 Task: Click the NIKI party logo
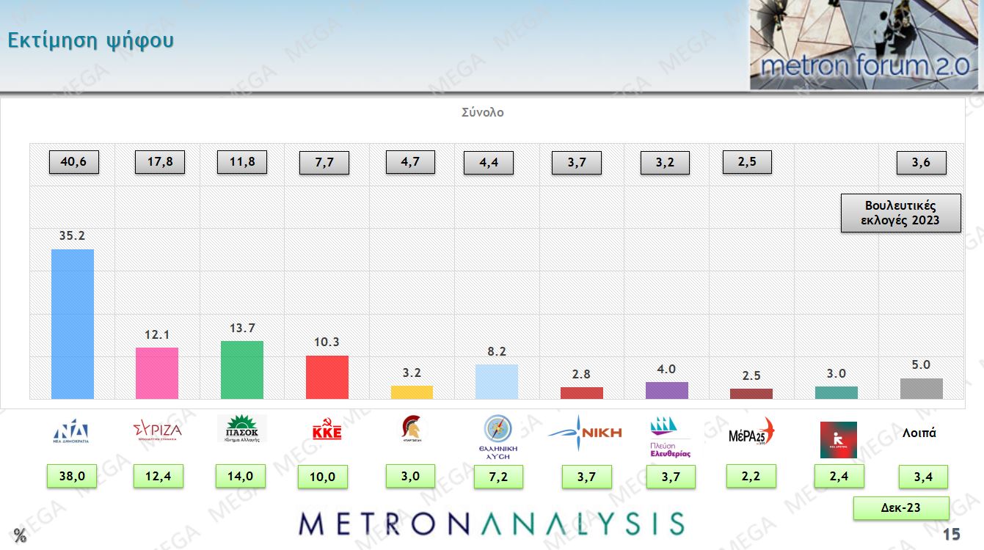click(x=585, y=432)
